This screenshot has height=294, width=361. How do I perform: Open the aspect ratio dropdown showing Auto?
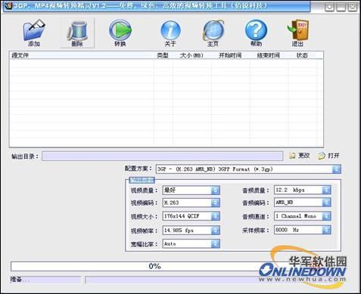tap(191, 243)
